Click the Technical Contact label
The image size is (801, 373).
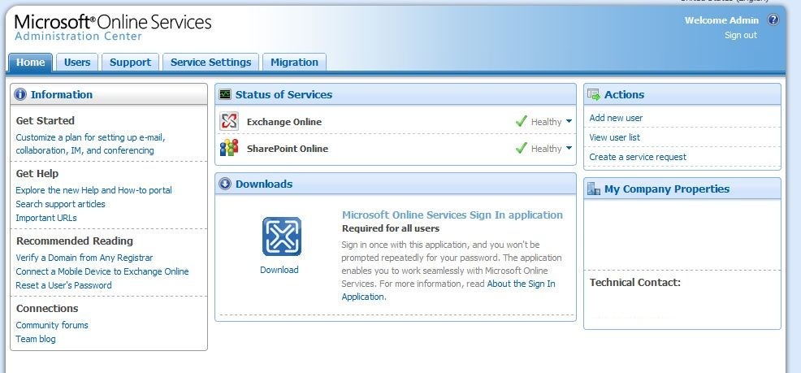[635, 283]
